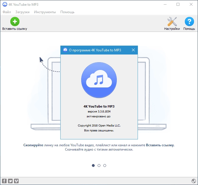The image size is (198, 185).
Task: Maximize the 4K YouTube to MP3 window
Action: point(178,4)
